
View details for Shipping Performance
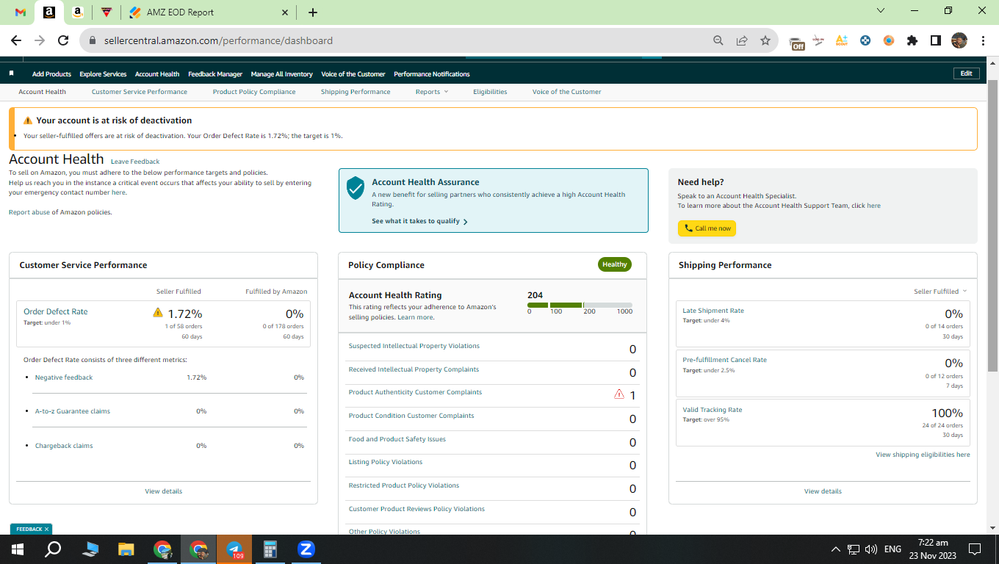[x=823, y=491]
